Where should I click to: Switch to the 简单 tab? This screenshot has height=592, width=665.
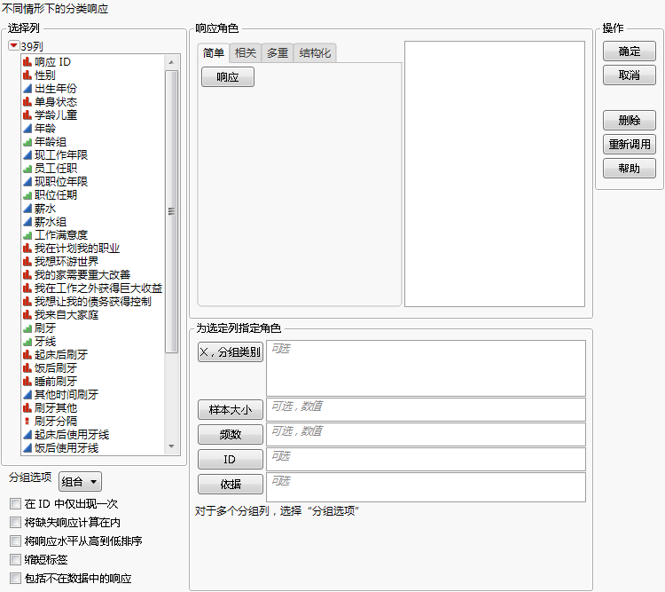[x=214, y=53]
